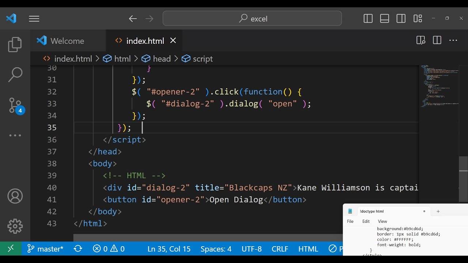
Task: Split the editor to the right
Action: pyautogui.click(x=437, y=41)
